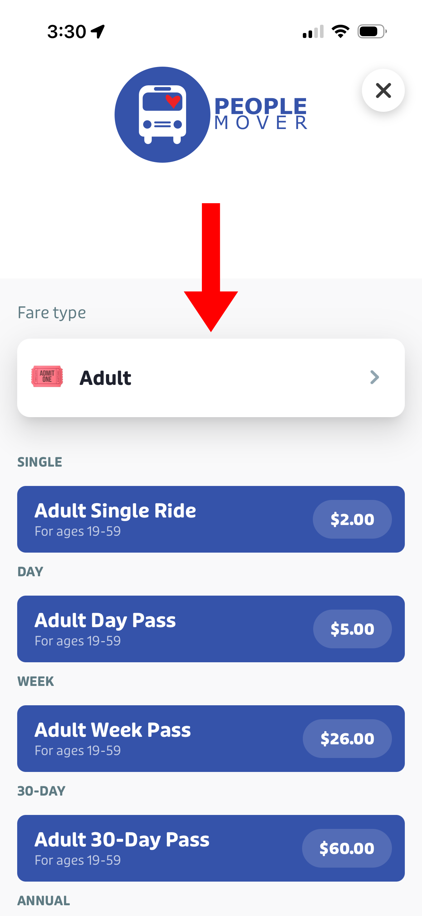Screen dimensions: 422x916
Task: Tap the PEOPLE MOVER text logo
Action: pos(261,114)
